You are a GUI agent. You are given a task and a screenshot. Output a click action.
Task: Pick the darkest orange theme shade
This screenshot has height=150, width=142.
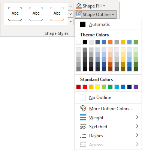(110, 69)
